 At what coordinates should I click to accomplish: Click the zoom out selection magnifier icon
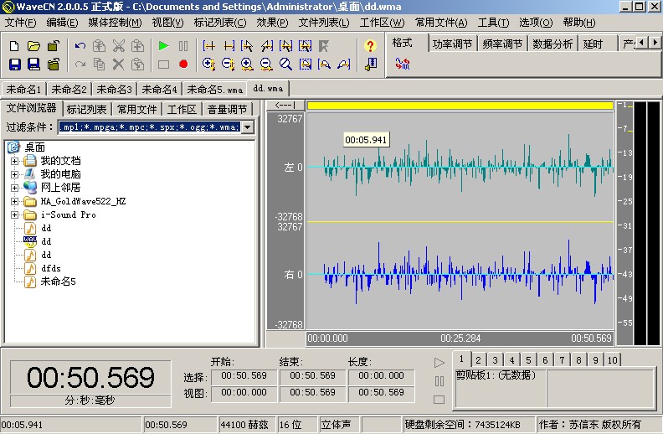pos(228,65)
